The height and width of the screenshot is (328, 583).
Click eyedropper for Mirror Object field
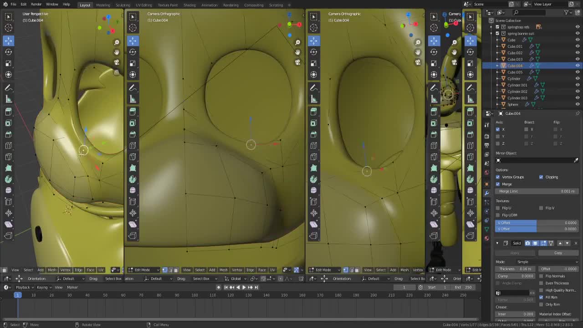point(576,160)
